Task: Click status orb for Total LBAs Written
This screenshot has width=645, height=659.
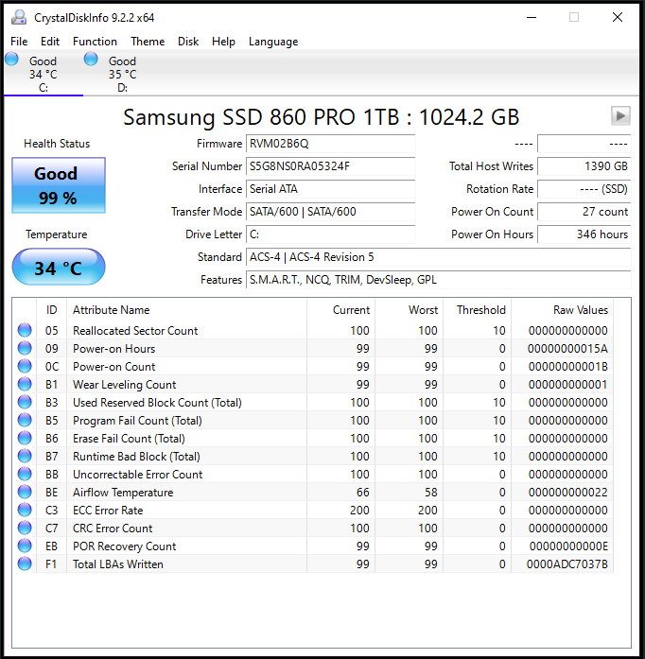Action: tap(25, 564)
